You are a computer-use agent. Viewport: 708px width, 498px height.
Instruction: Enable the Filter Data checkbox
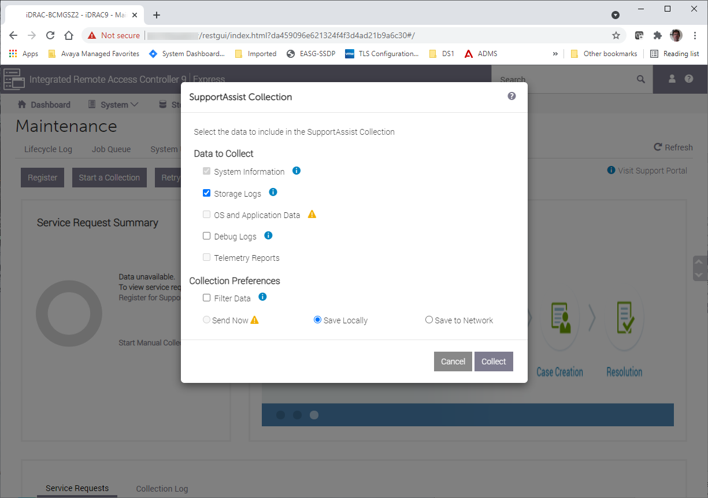click(x=206, y=298)
